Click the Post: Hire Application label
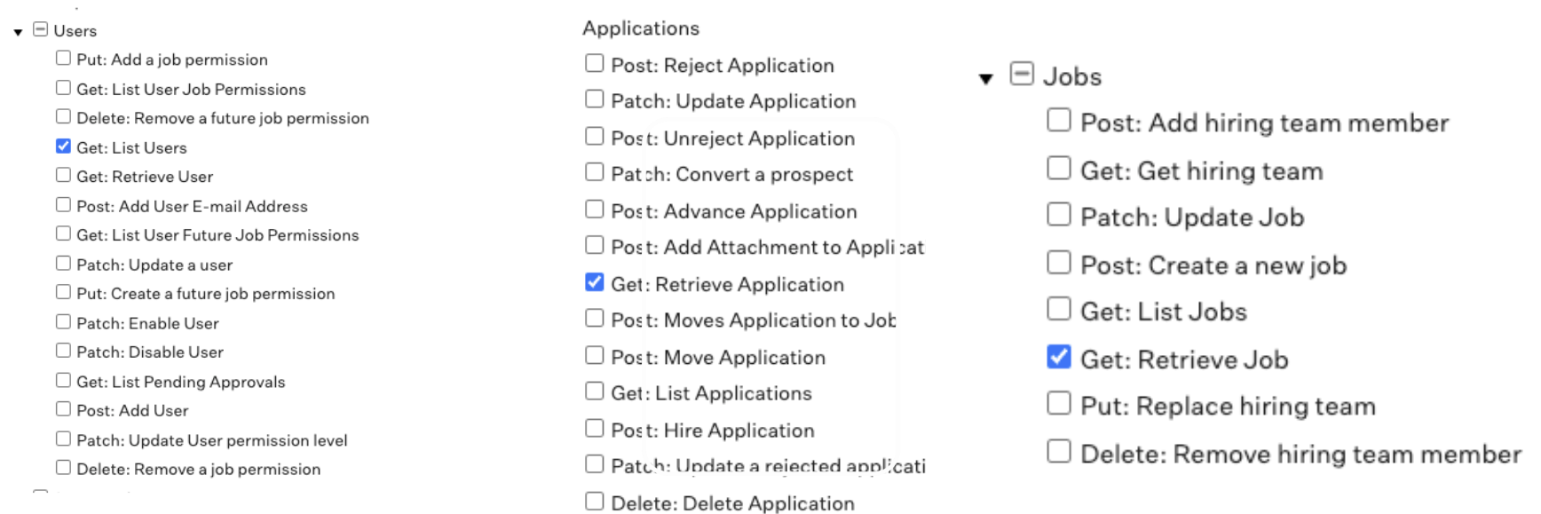The width and height of the screenshot is (1541, 514). pyautogui.click(x=712, y=431)
